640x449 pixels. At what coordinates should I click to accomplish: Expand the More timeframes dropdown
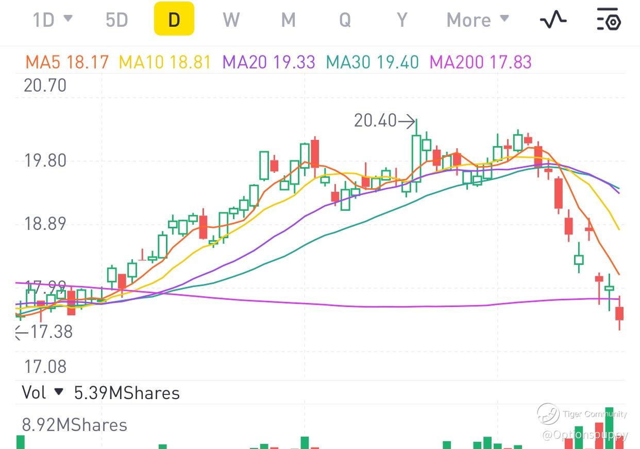click(478, 20)
